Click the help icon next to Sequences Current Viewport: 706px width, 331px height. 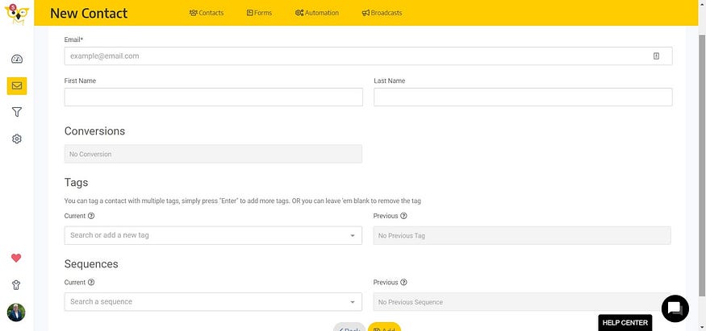click(x=91, y=283)
